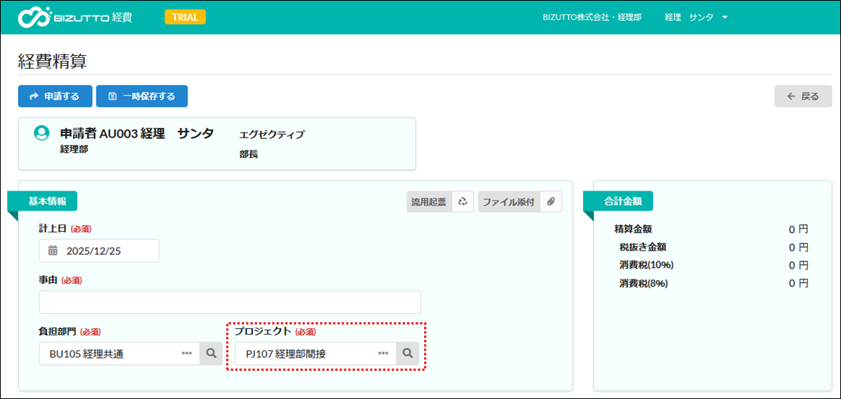The height and width of the screenshot is (399, 841).
Task: Open the BU105 経理共通 department selector
Action: 109,353
